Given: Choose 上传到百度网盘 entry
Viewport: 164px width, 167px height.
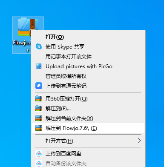Looking at the screenshot, I should (88, 154).
